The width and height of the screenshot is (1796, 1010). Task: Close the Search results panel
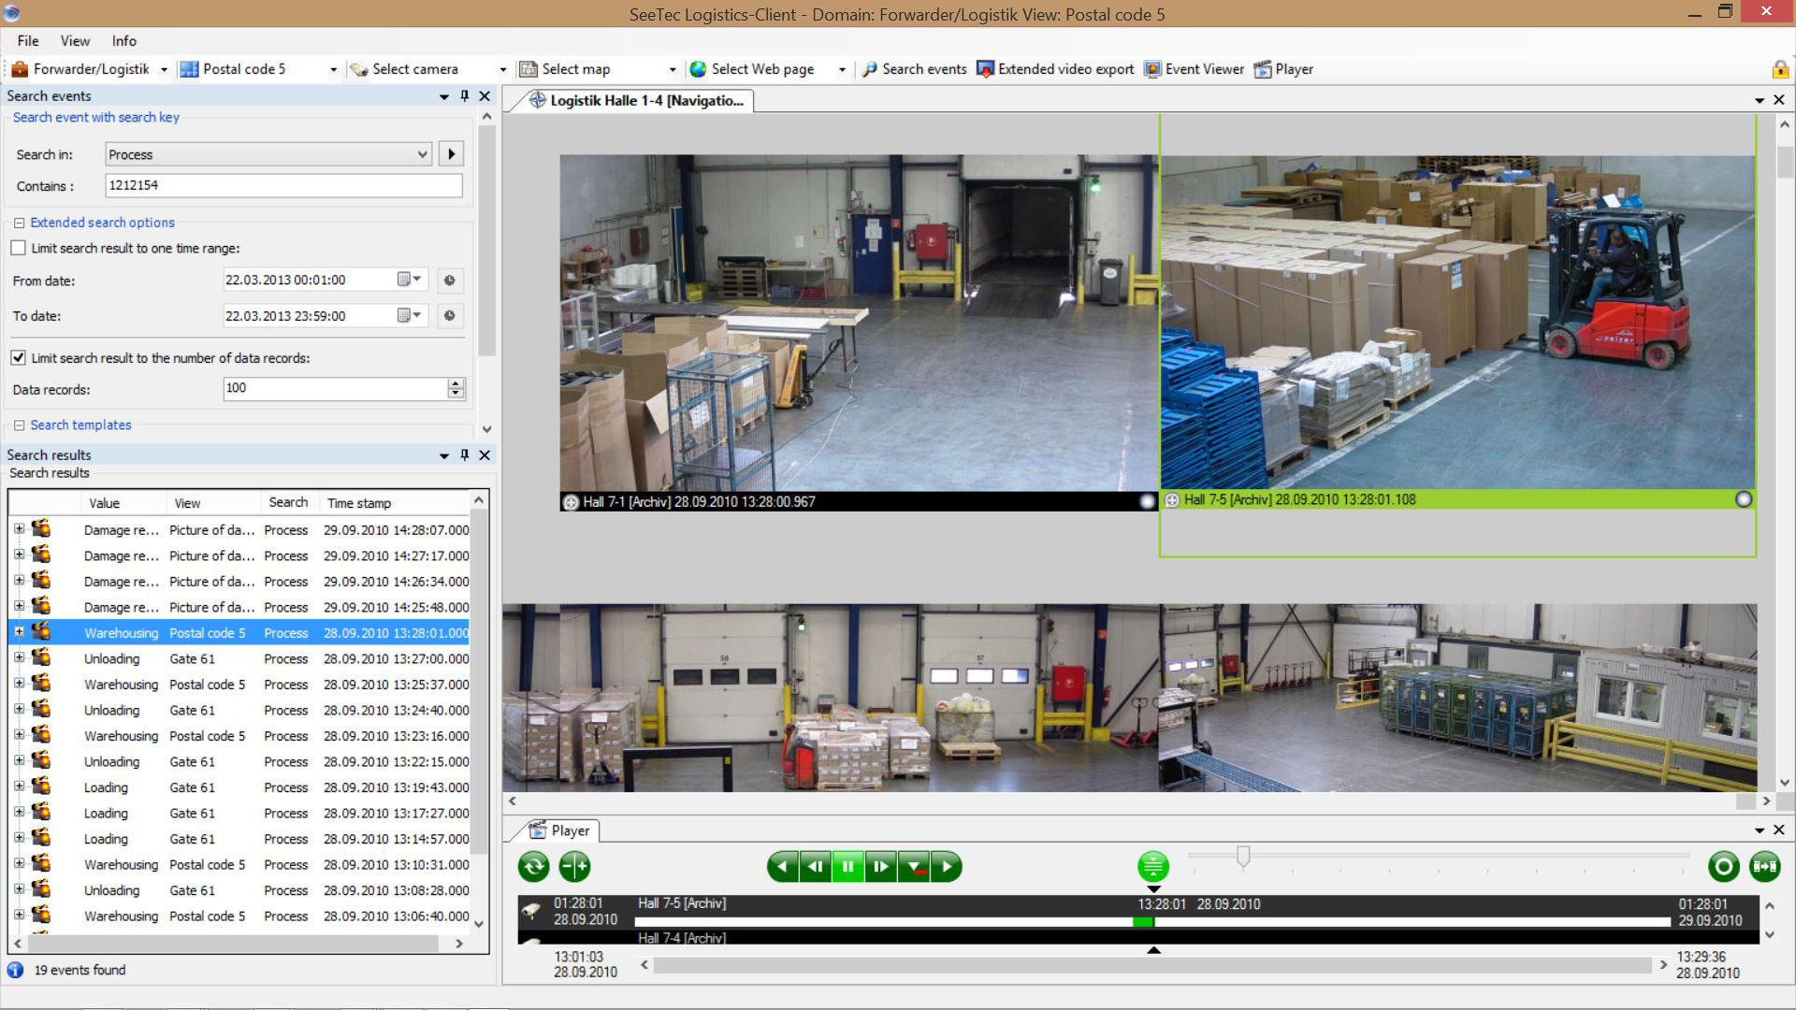pyautogui.click(x=485, y=454)
